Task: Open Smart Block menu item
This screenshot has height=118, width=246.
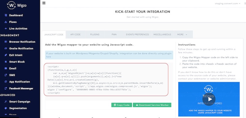Action: coord(17,62)
